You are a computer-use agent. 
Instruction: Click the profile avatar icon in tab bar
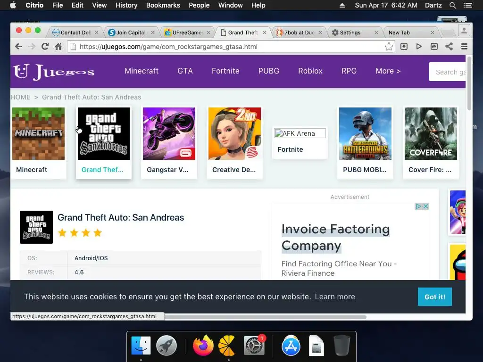click(464, 31)
